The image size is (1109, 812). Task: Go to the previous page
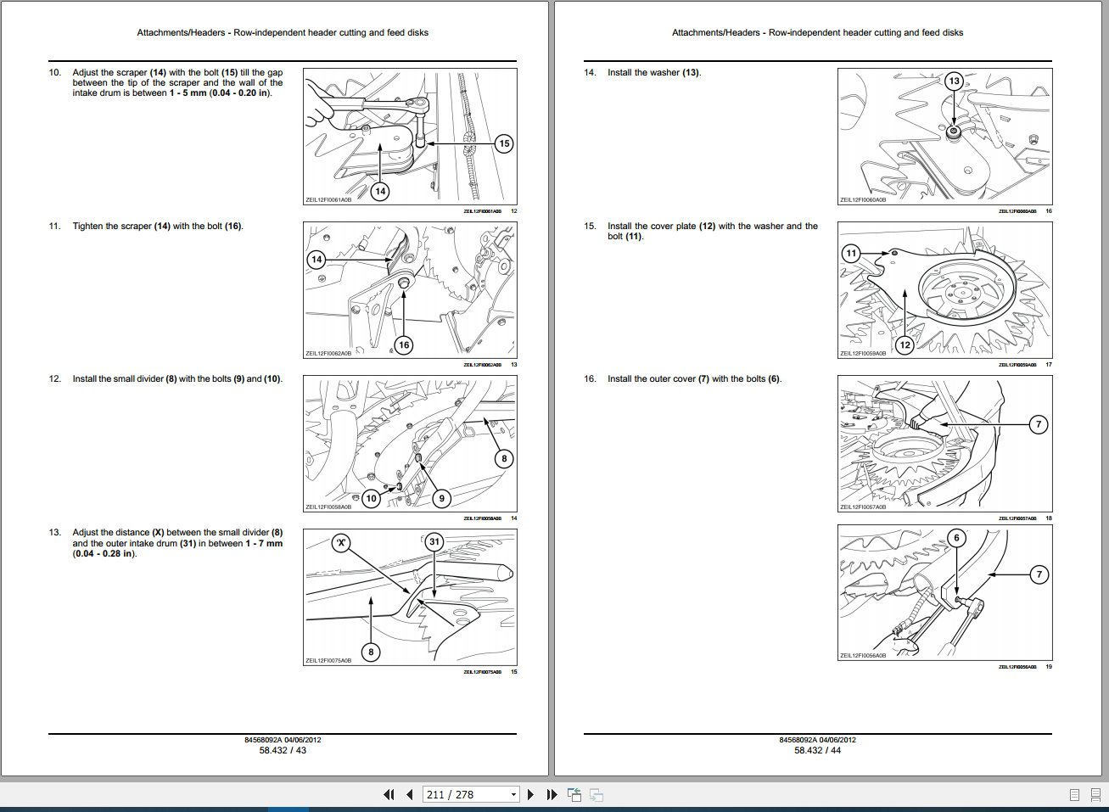[410, 795]
